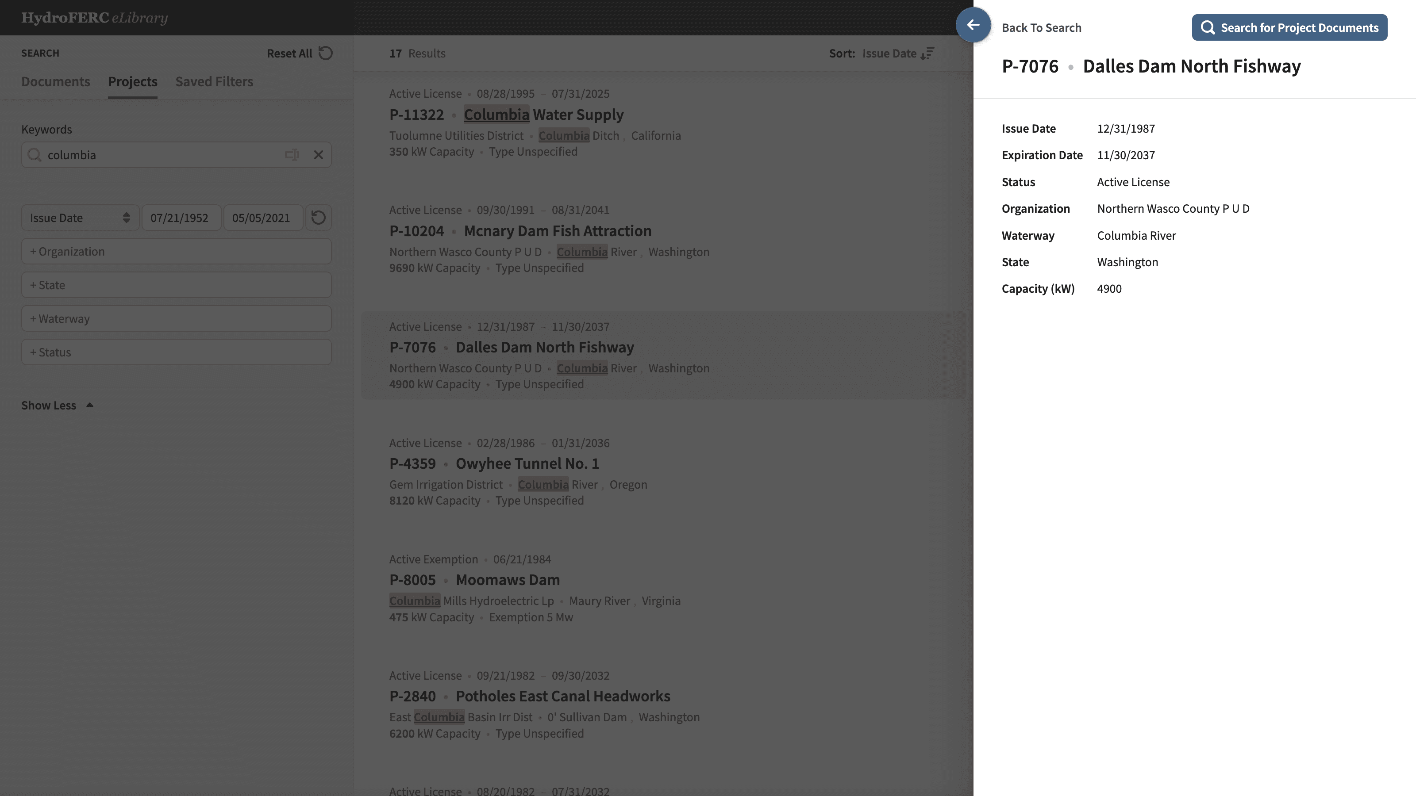Click start date field 07/21/1952
The height and width of the screenshot is (796, 1416).
pyautogui.click(x=181, y=218)
